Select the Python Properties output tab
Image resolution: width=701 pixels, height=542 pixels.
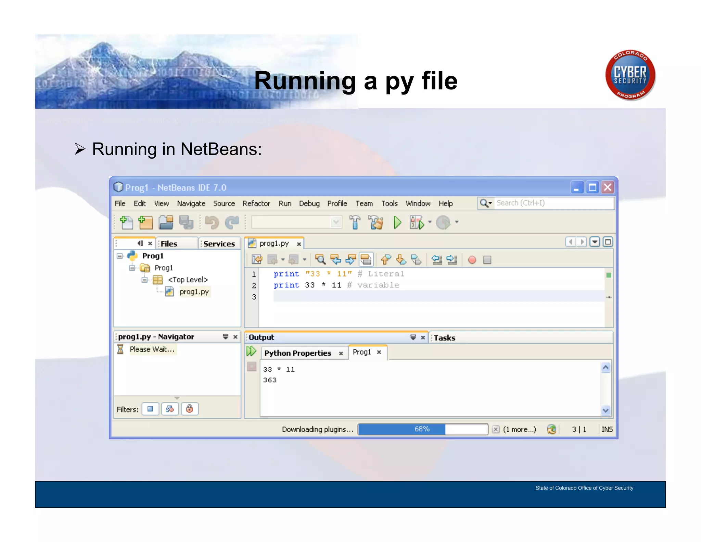[x=298, y=353]
